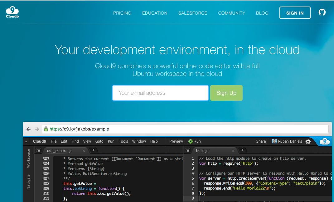This screenshot has height=202, width=334.
Task: Click the response.end("Hello World222\n") line
Action: pyautogui.click(x=240, y=188)
